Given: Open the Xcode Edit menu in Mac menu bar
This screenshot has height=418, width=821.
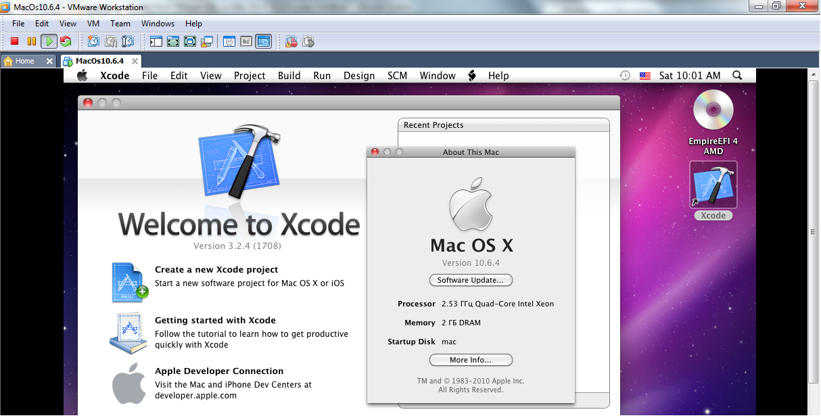Looking at the screenshot, I should pyautogui.click(x=179, y=76).
